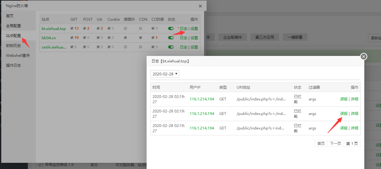Screen dimensions: 381x169
Task: Open 首页 in firewall sidebar
Action: coord(19,16)
